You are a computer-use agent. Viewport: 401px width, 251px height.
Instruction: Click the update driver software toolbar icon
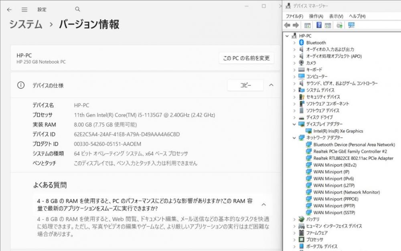click(339, 25)
